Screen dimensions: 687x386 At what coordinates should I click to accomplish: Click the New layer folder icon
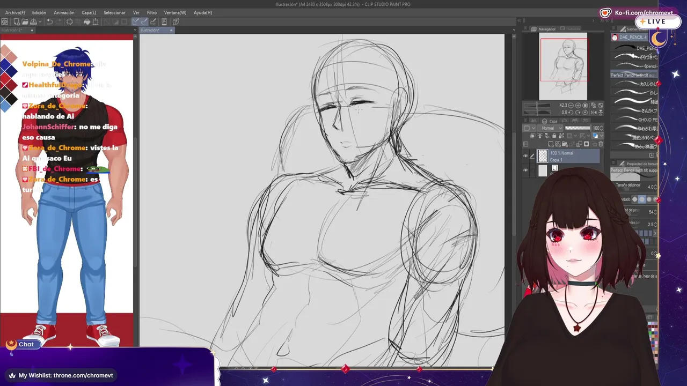[x=564, y=144]
